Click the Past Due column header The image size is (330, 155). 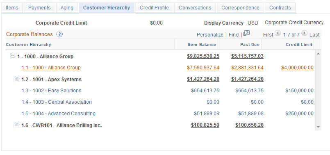(x=250, y=45)
